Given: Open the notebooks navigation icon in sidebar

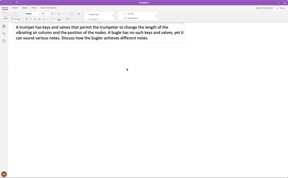Looking at the screenshot, I should point(4,26).
